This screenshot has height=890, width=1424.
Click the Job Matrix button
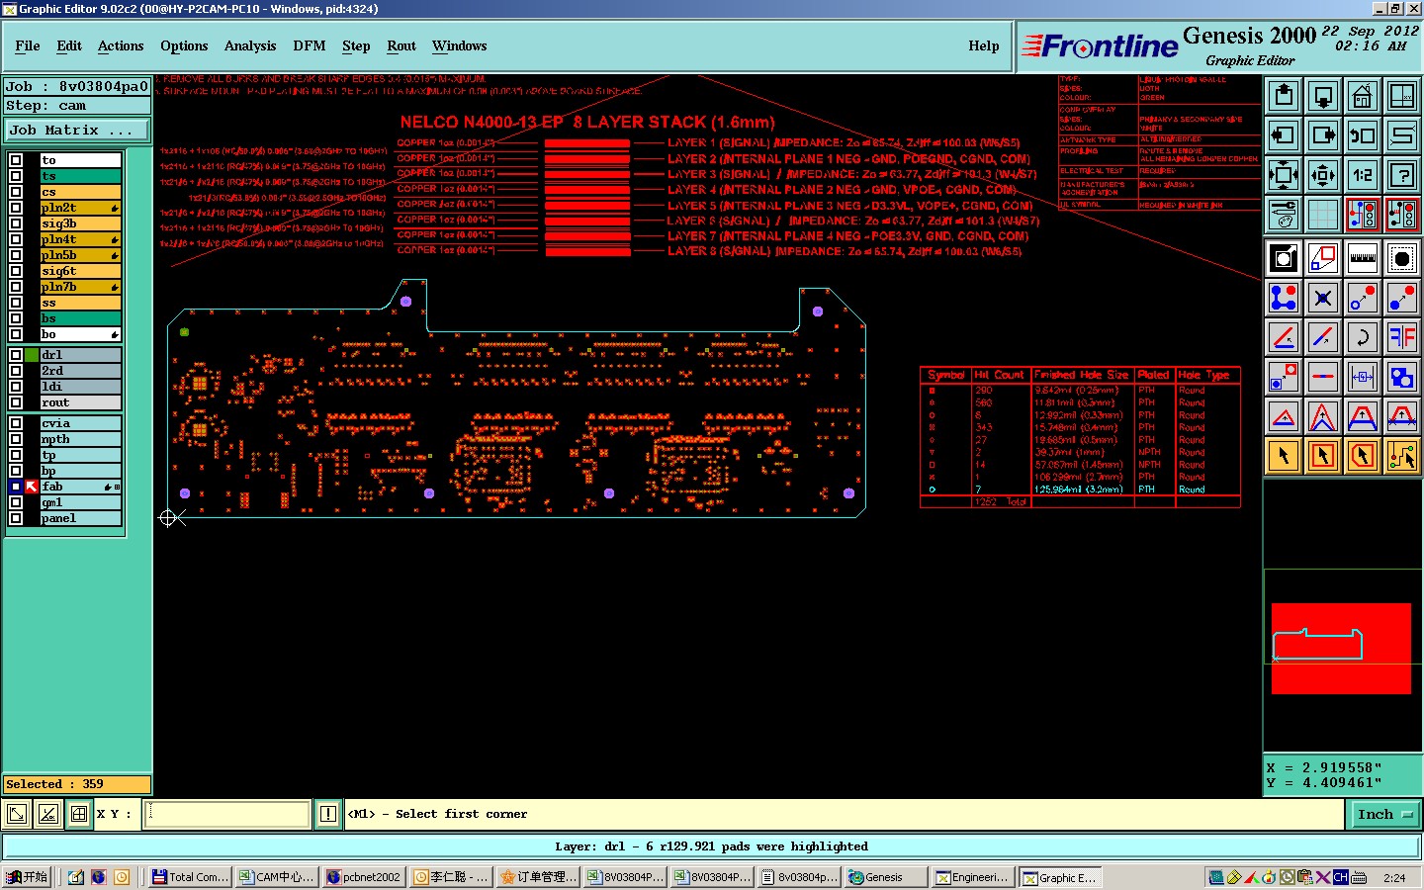[x=77, y=130]
